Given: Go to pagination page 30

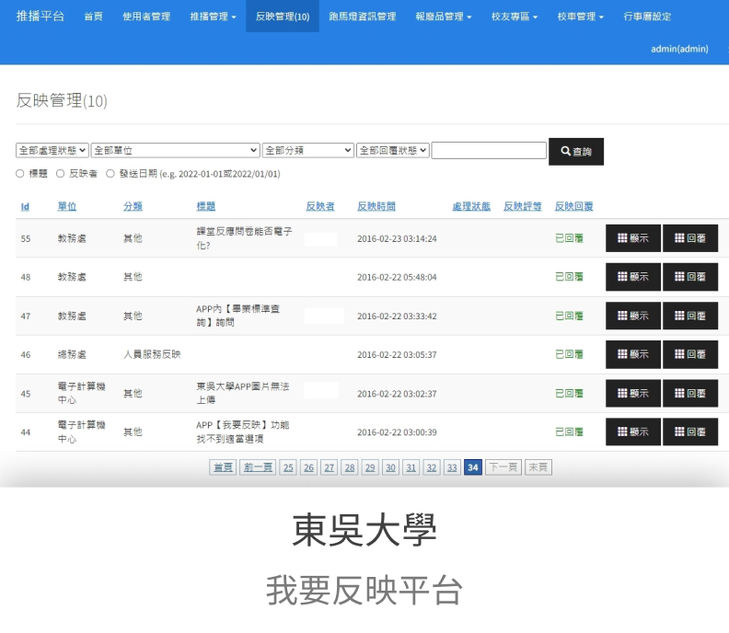Looking at the screenshot, I should point(390,467).
